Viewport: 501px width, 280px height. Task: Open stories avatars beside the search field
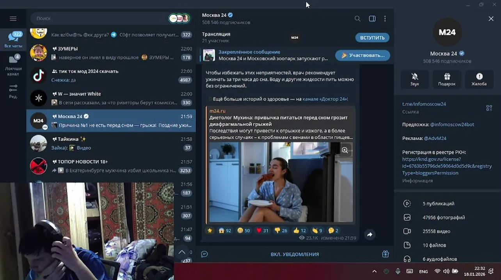tap(179, 18)
